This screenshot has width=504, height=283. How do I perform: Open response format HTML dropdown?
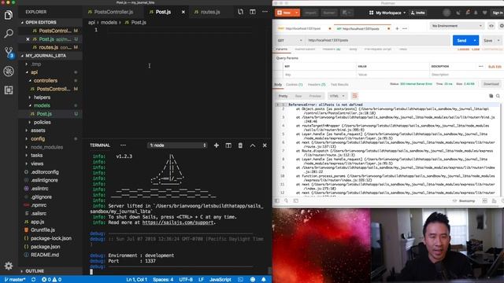point(337,96)
